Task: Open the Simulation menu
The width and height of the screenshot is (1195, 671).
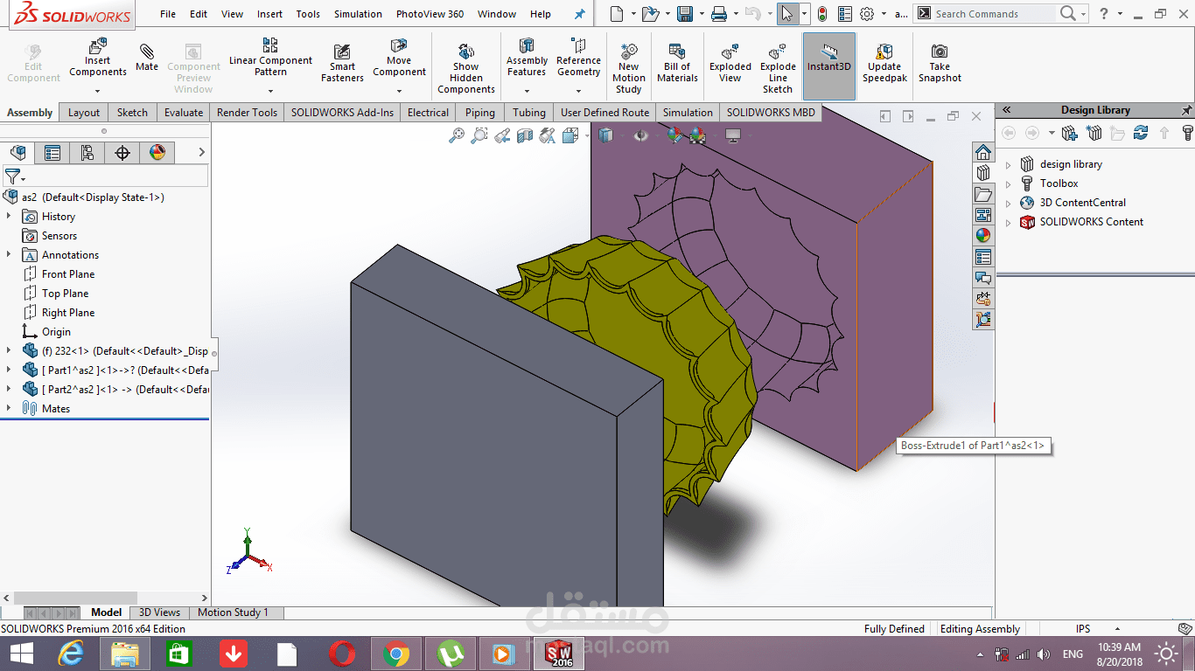Action: 358,14
